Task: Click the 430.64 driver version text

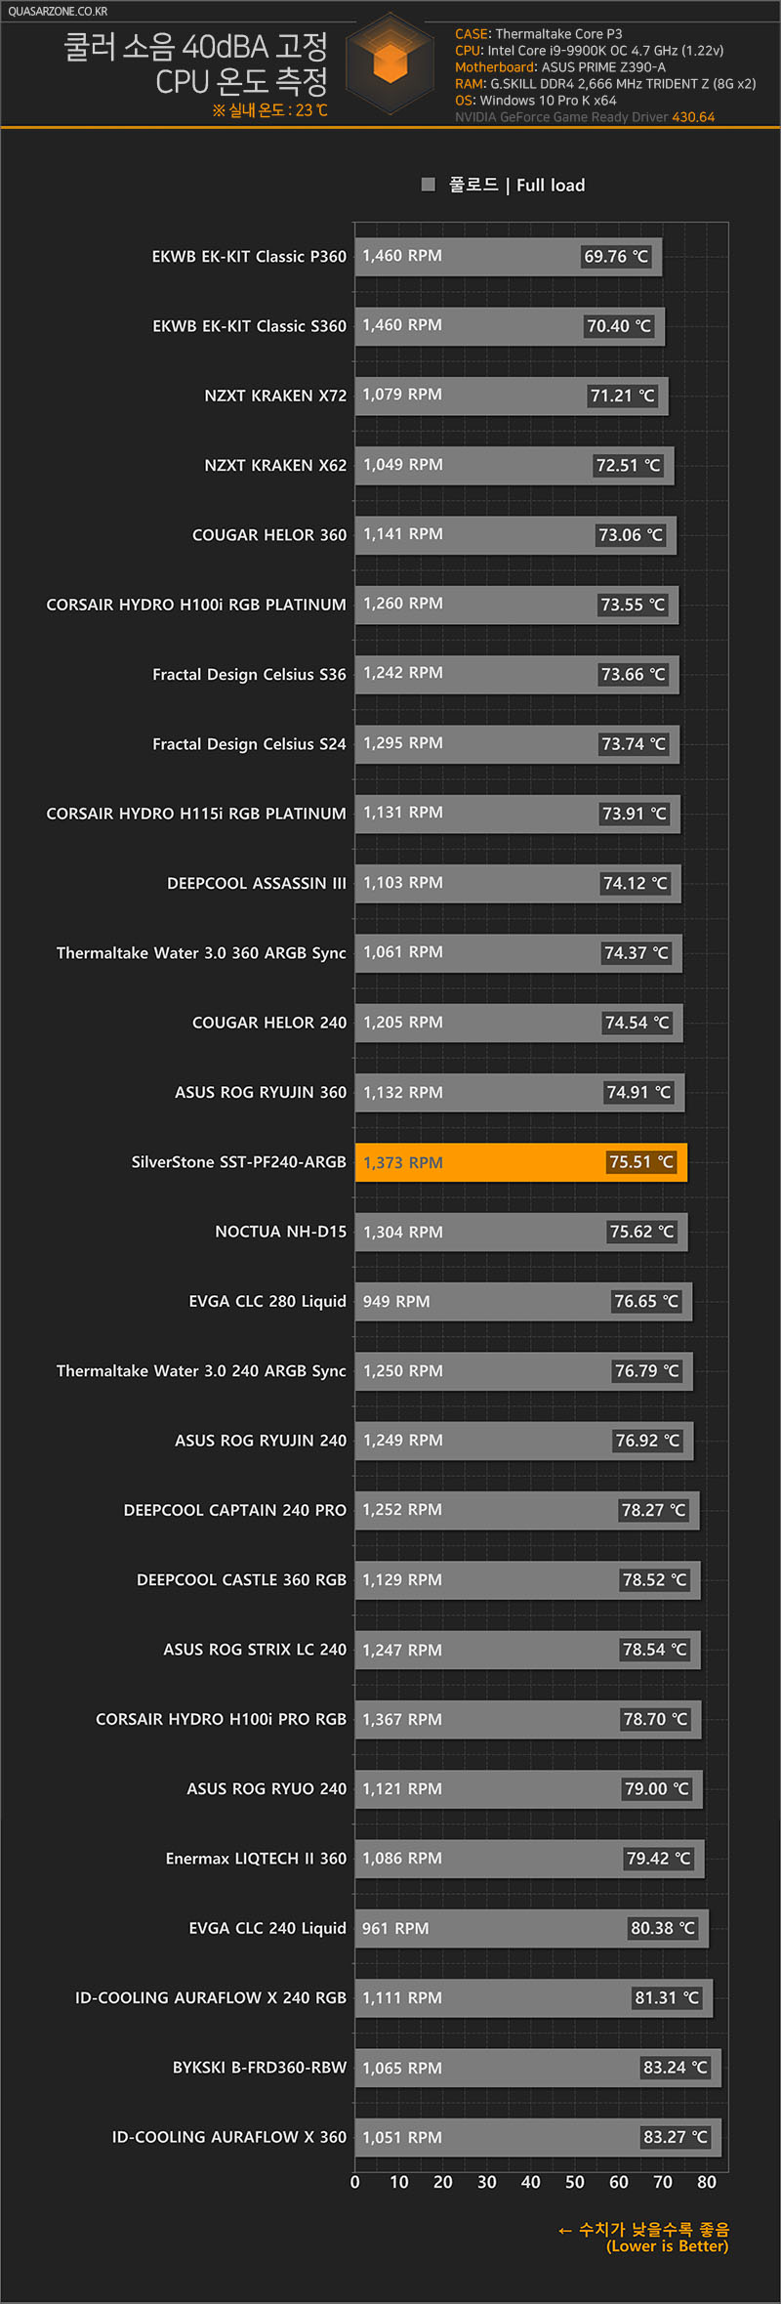Action: click(693, 117)
